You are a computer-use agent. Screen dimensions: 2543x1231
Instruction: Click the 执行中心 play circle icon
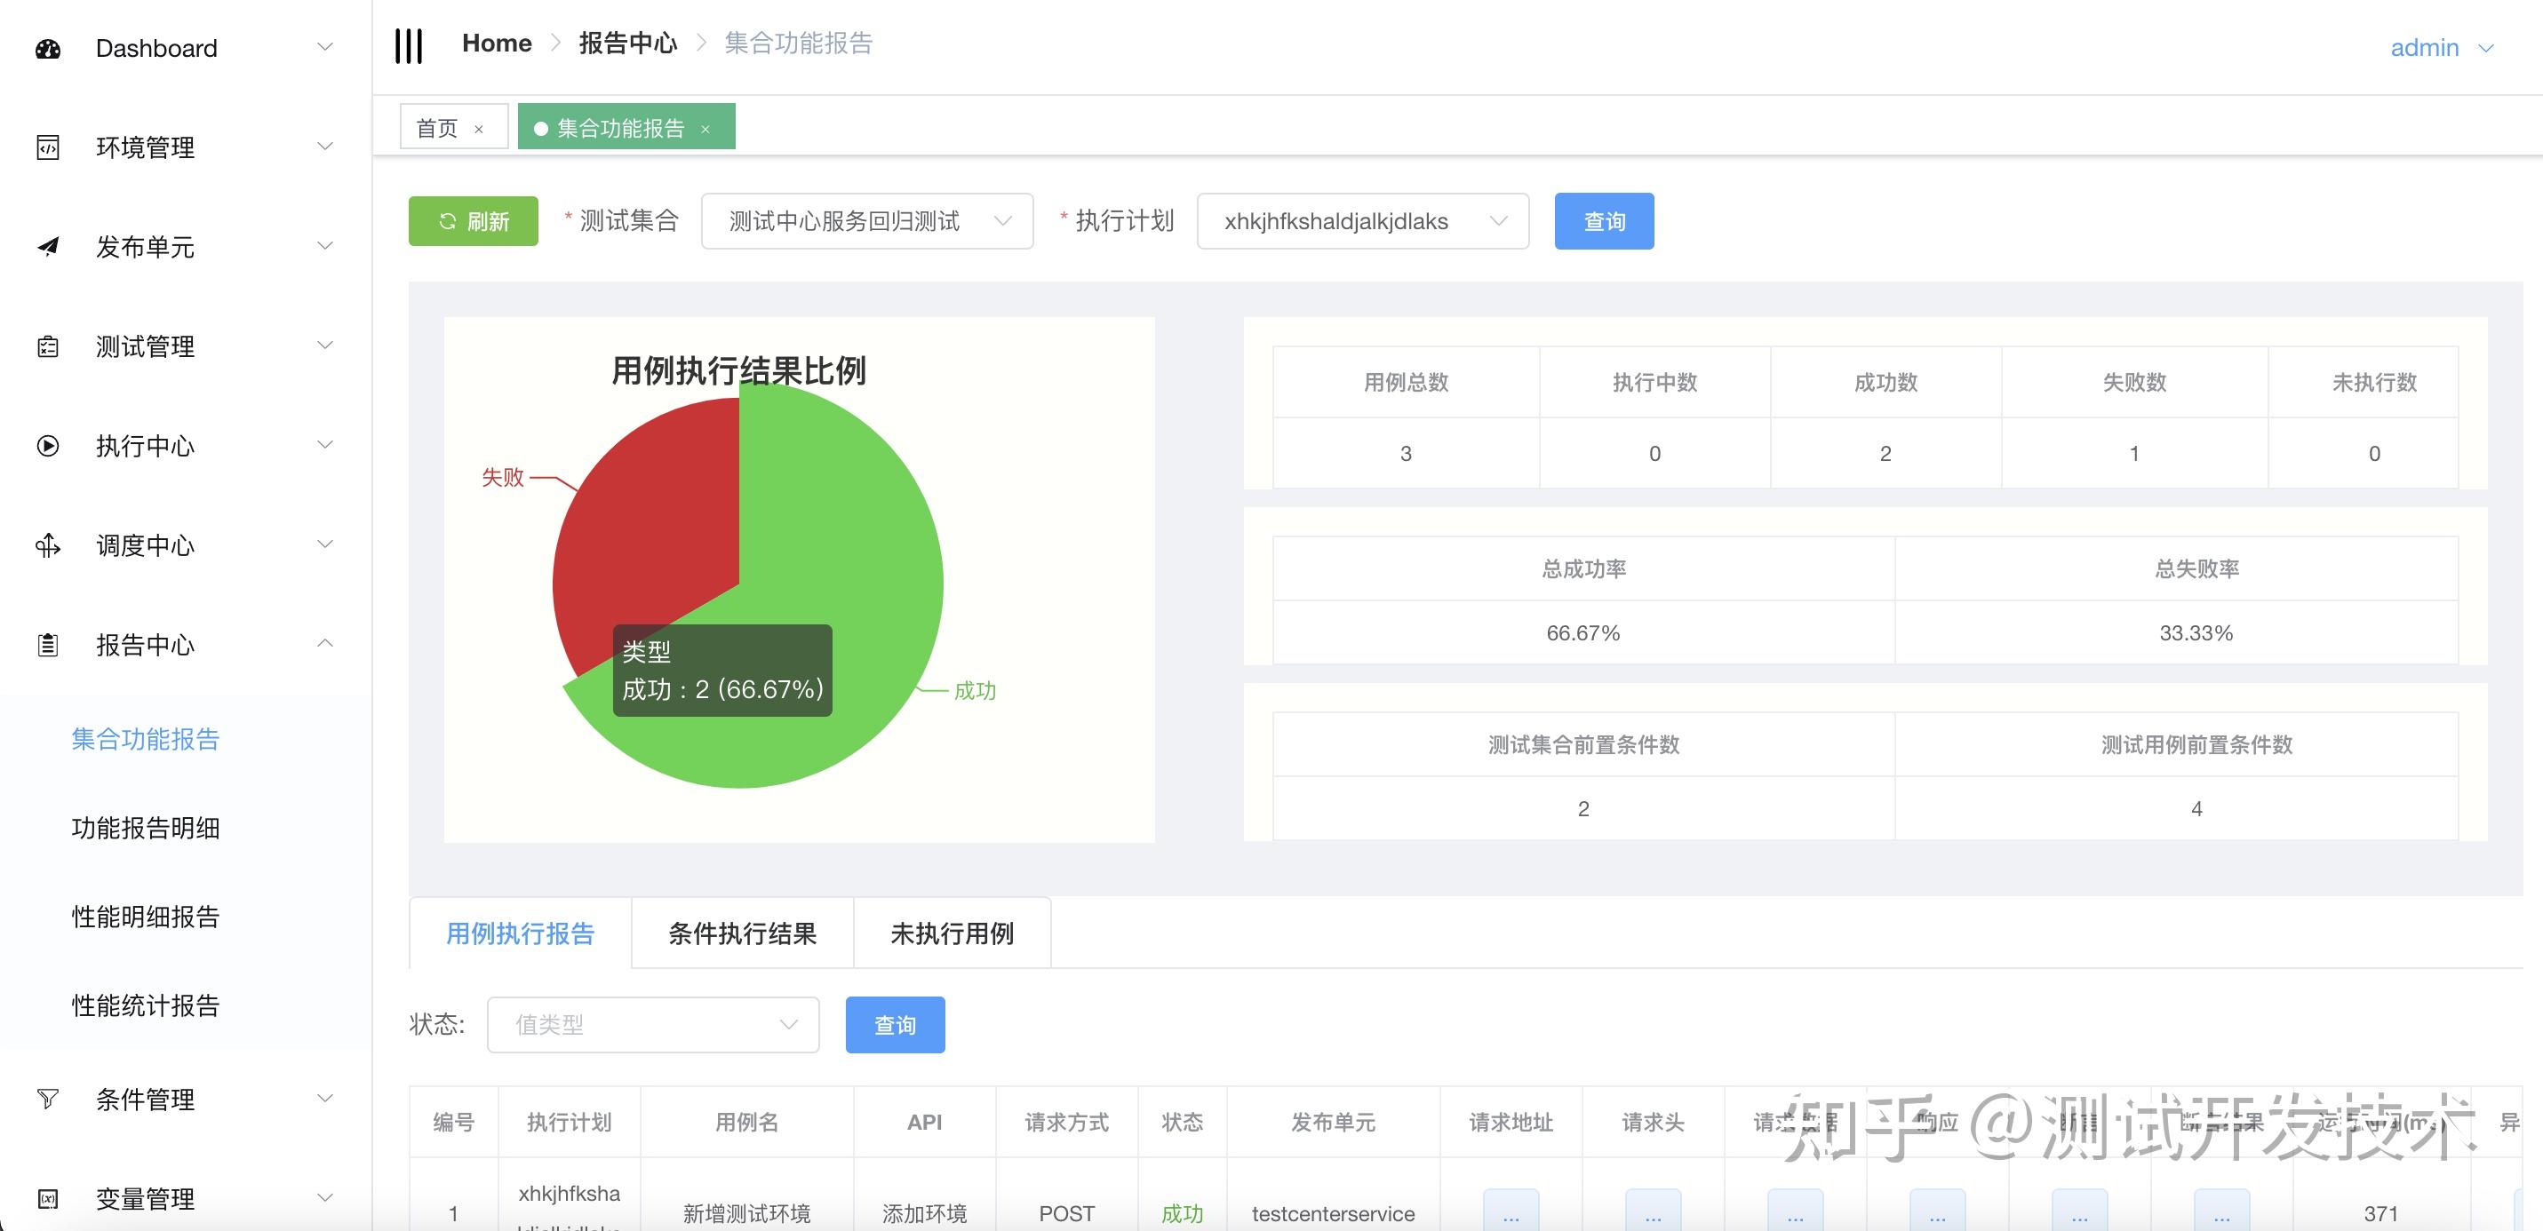47,445
